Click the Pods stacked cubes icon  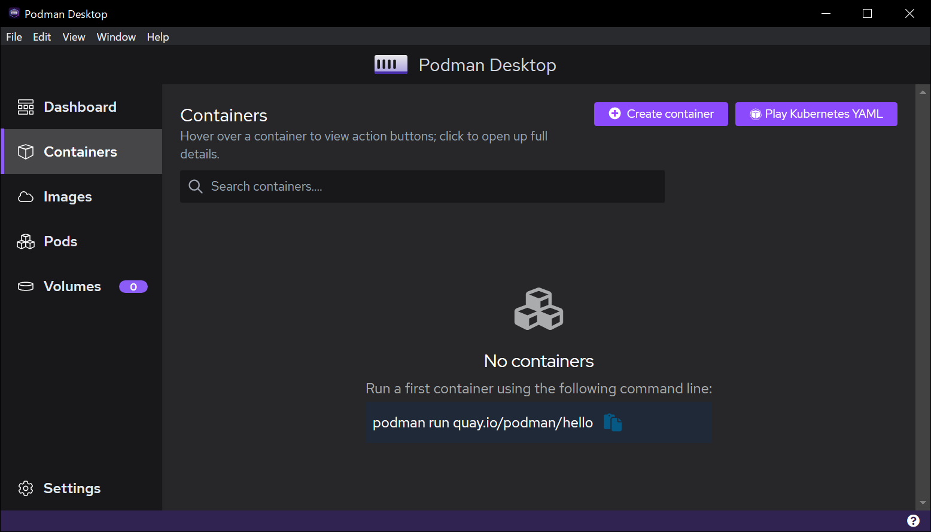tap(26, 241)
